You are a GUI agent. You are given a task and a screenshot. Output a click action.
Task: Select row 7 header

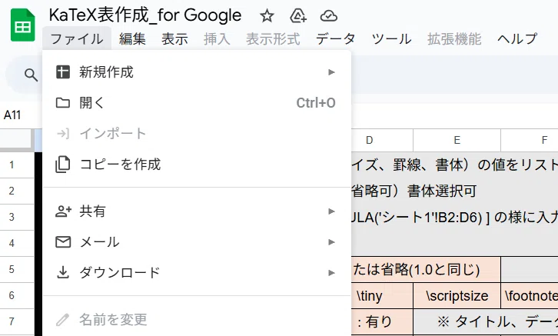[17, 321]
